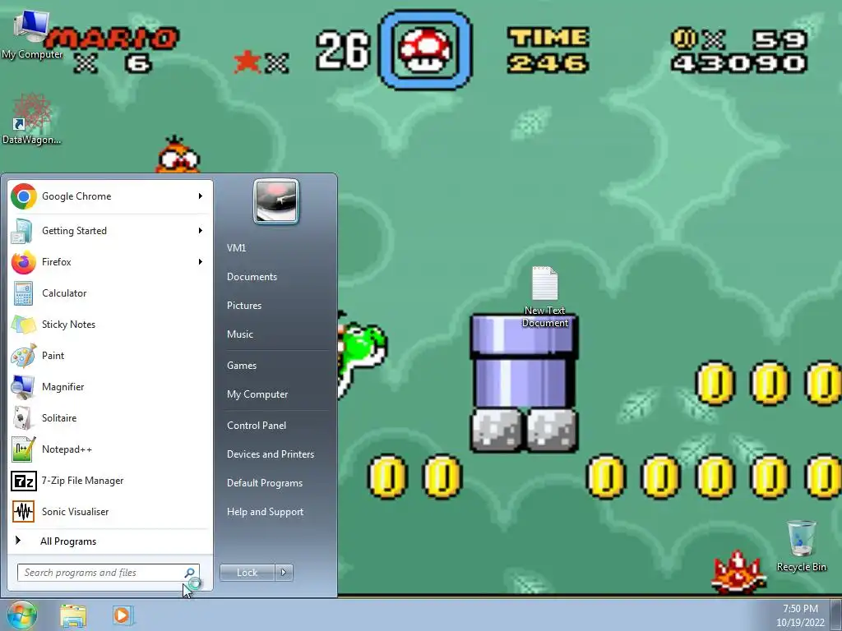
Task: Click the Windows Start orb
Action: (22, 615)
